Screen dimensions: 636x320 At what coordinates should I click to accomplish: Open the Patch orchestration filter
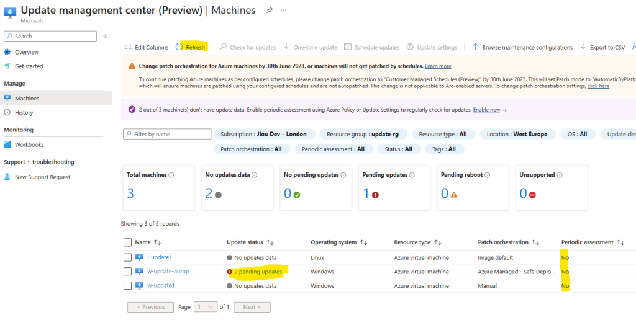(x=251, y=149)
